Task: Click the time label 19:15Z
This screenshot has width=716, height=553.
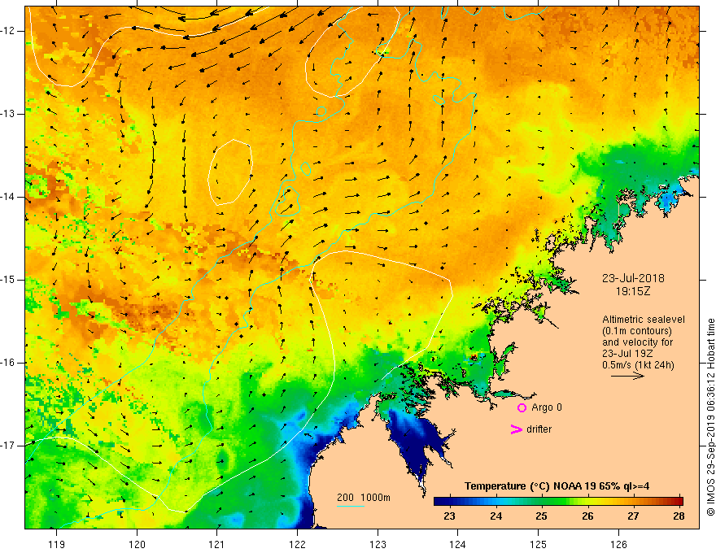Action: [x=633, y=291]
